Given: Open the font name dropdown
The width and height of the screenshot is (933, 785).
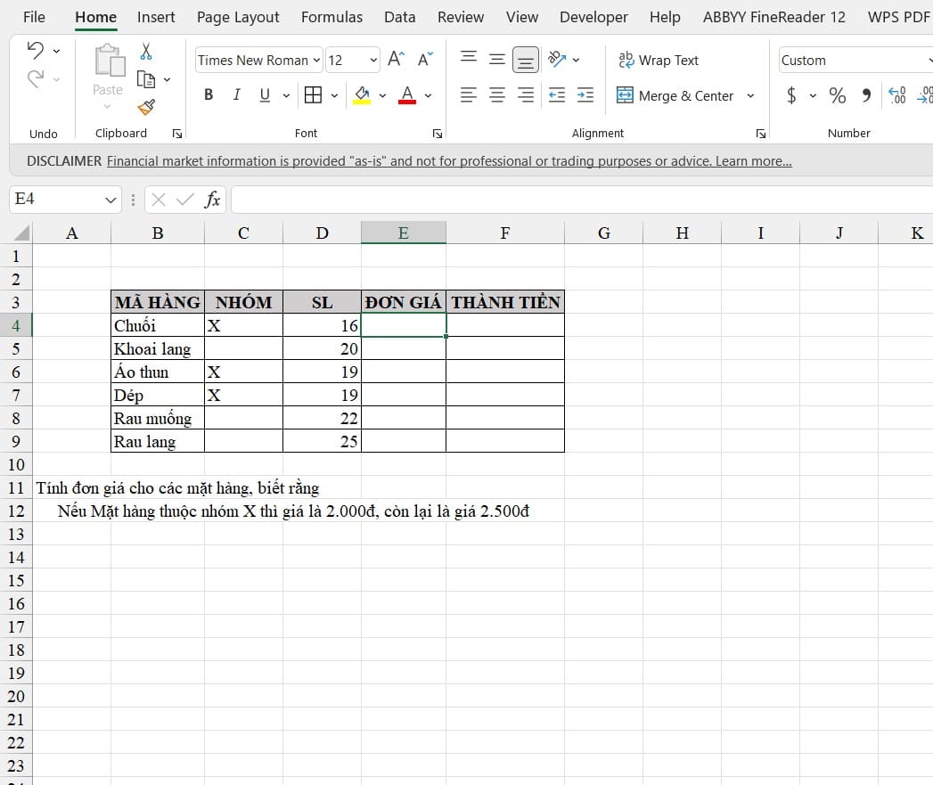Looking at the screenshot, I should coord(316,60).
